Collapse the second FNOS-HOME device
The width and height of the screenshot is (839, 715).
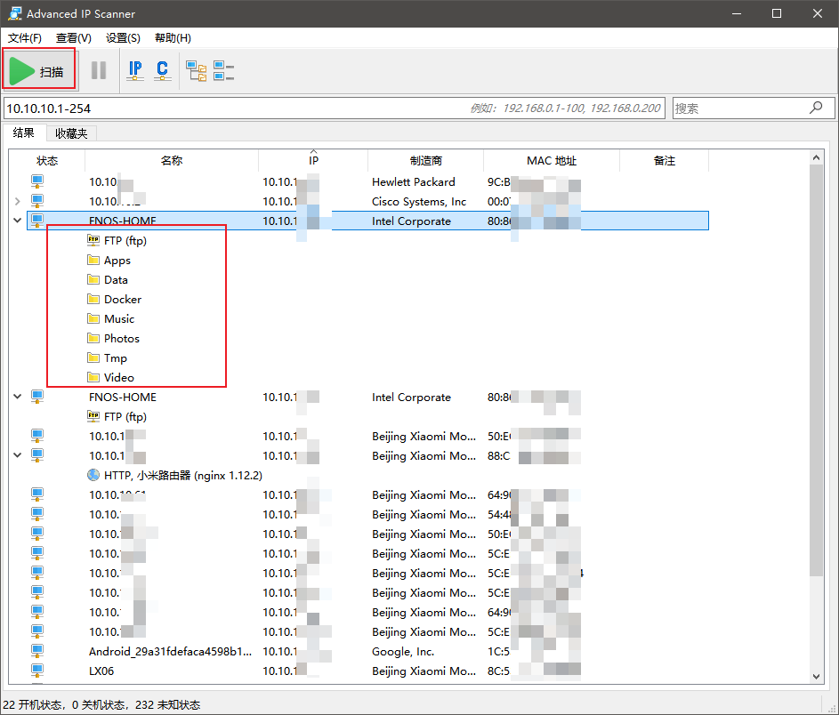18,397
